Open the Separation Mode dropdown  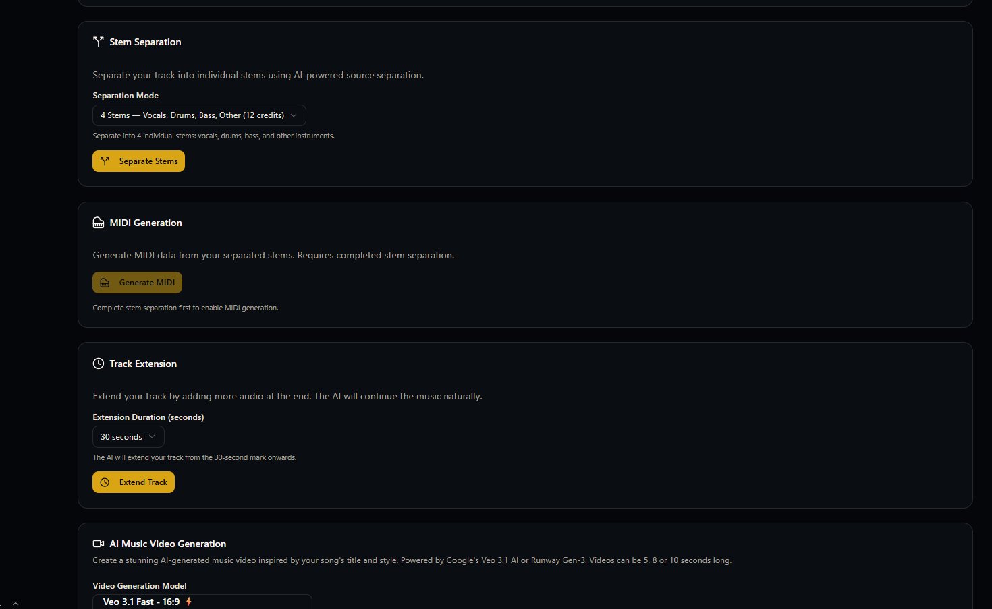coord(198,115)
